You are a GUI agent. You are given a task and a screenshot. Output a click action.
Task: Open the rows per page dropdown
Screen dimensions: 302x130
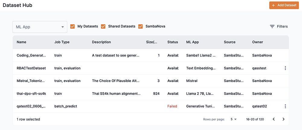(x=233, y=119)
